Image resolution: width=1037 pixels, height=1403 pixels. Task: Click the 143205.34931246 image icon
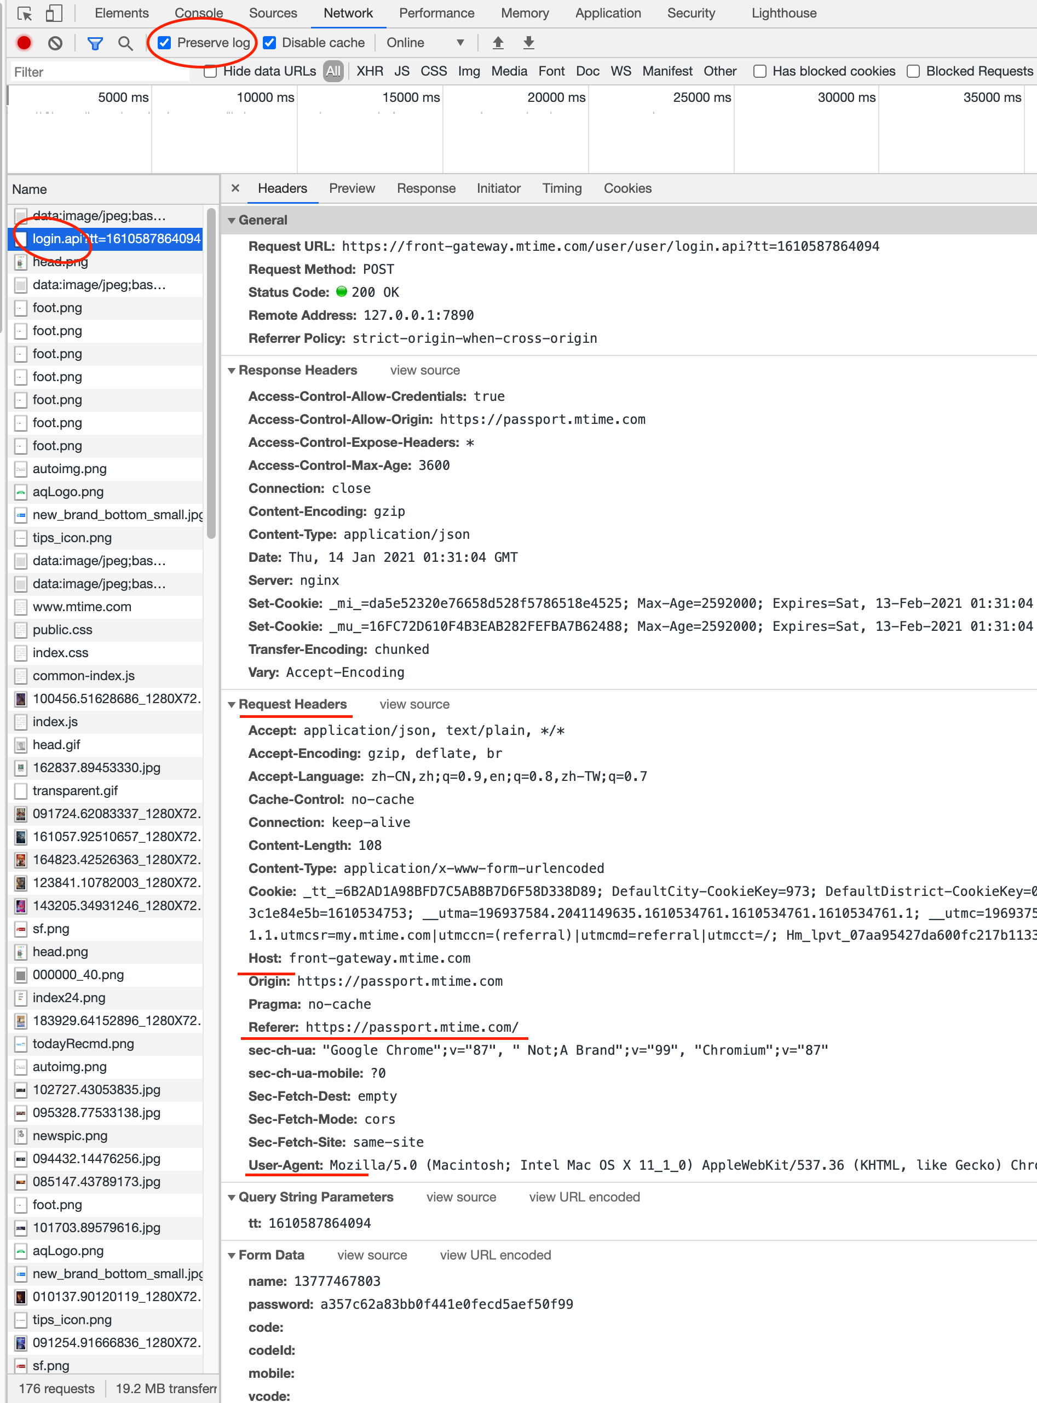pos(21,906)
